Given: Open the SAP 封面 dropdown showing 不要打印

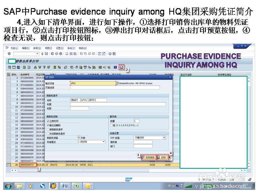Looking at the screenshot, I should [164, 138].
